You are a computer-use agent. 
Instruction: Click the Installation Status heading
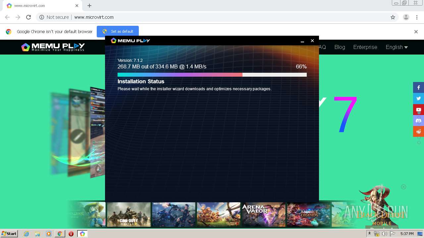[141, 81]
